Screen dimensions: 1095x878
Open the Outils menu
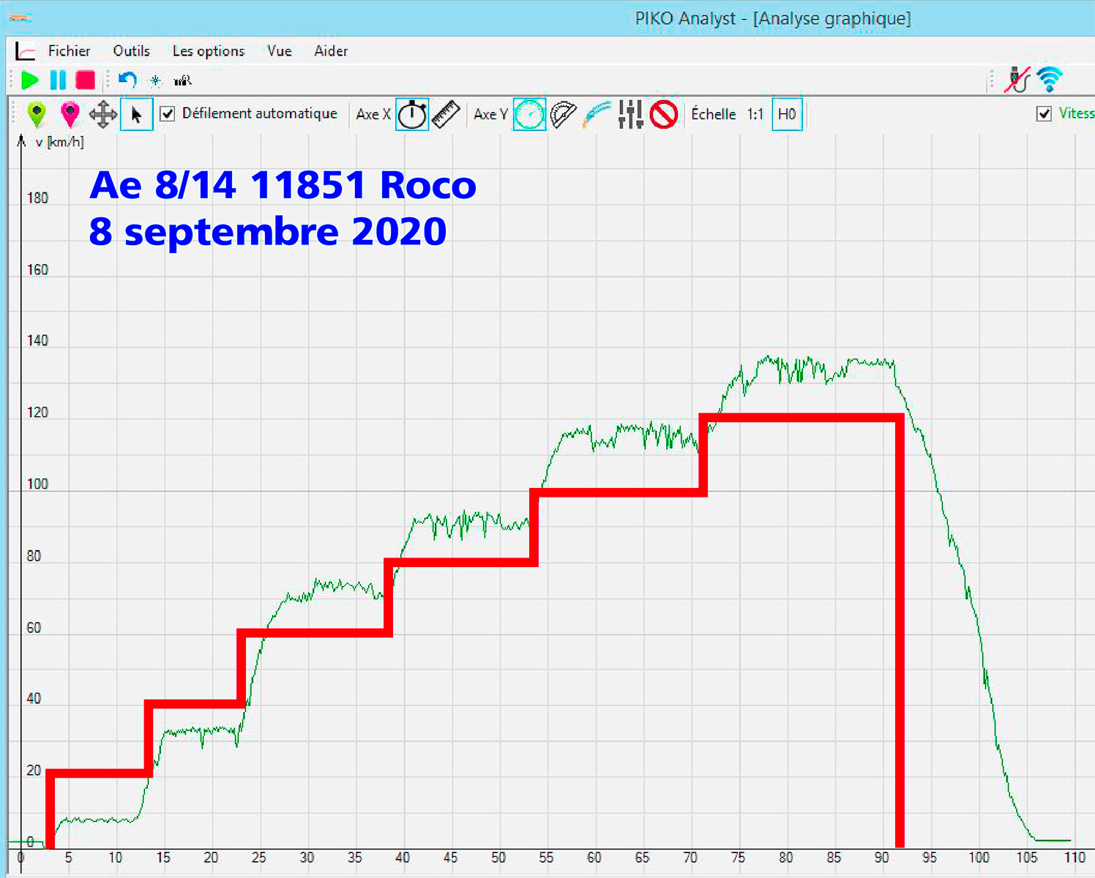click(x=131, y=51)
